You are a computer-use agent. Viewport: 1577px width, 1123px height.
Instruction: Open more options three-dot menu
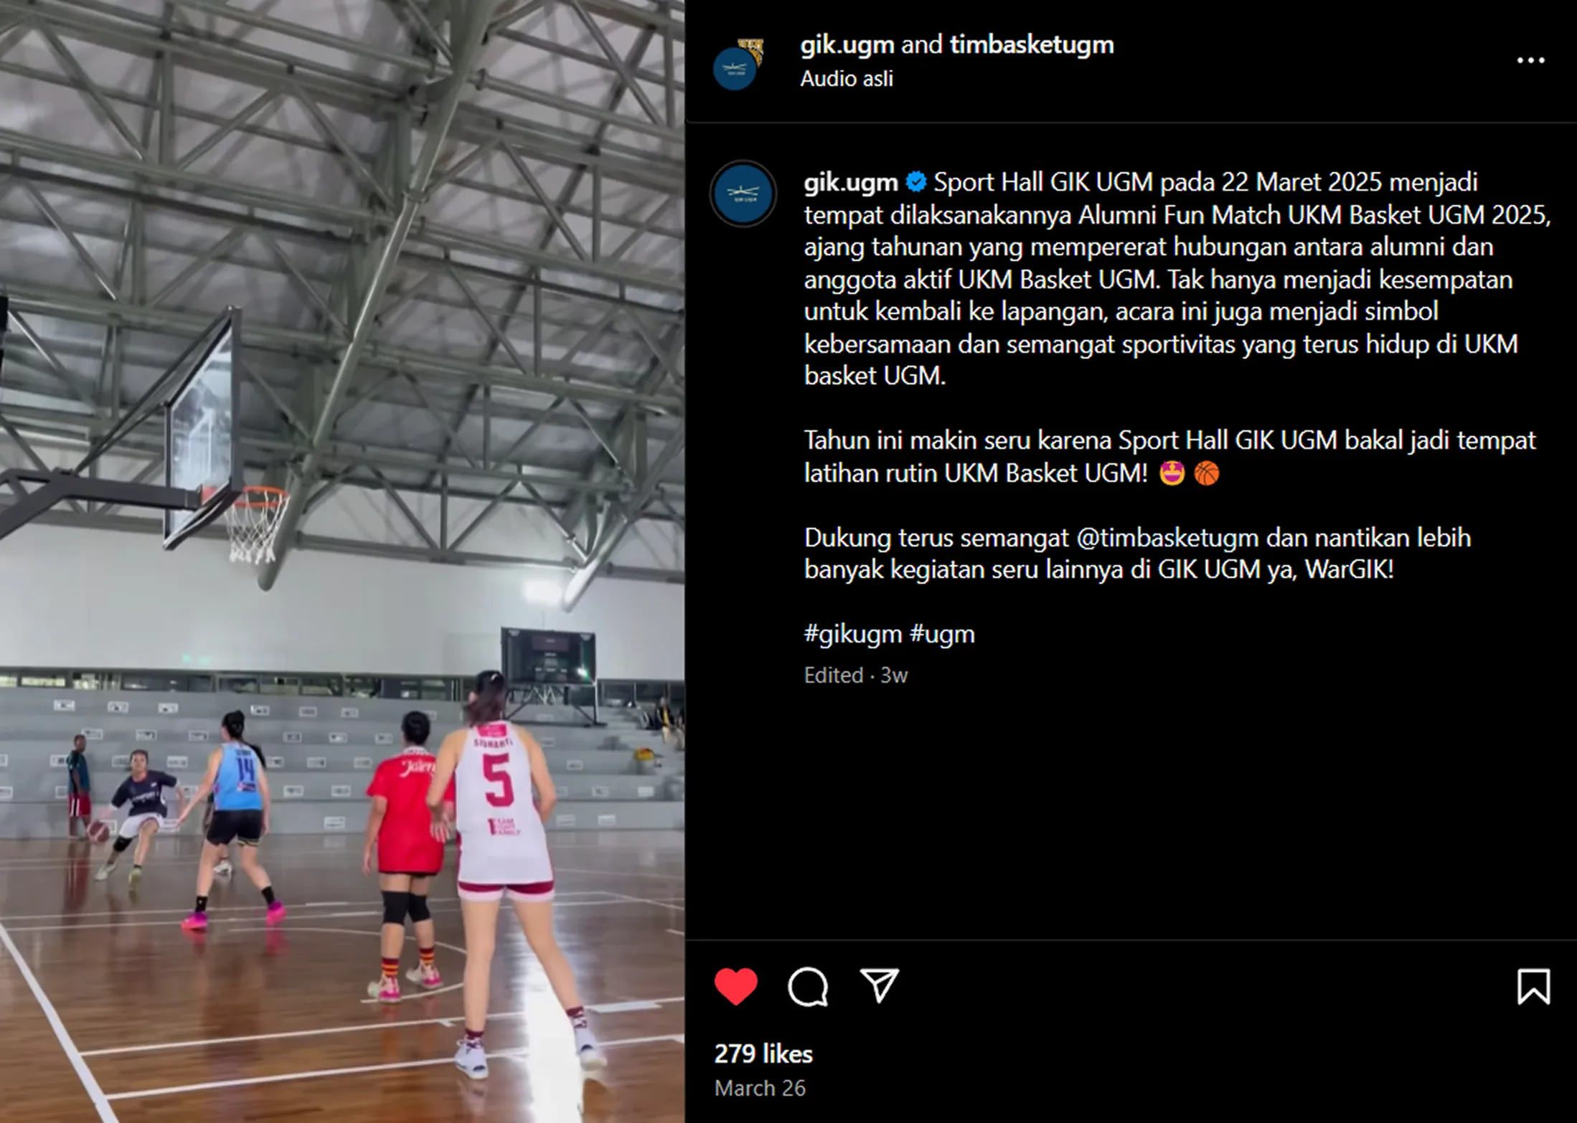point(1530,60)
